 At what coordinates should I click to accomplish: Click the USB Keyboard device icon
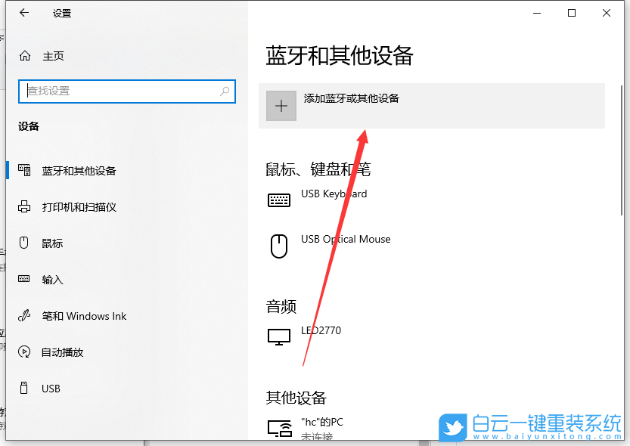click(279, 199)
